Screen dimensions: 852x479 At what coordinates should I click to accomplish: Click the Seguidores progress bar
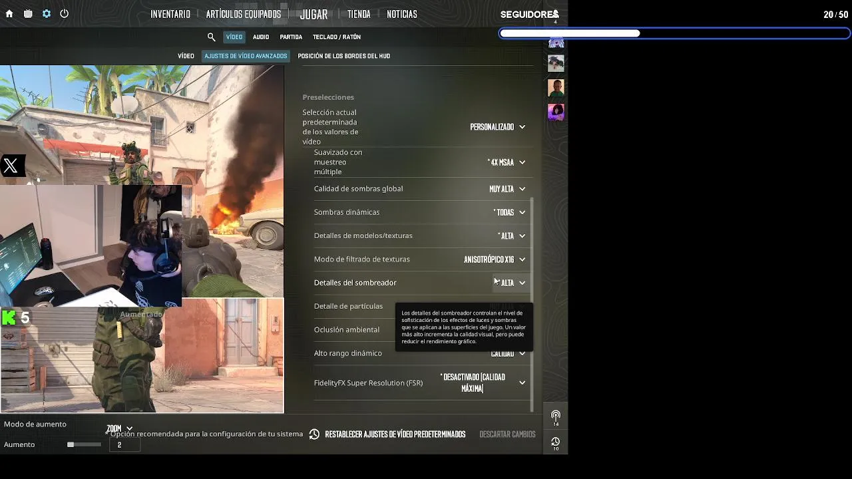coord(675,33)
